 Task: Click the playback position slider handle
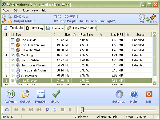82,110
